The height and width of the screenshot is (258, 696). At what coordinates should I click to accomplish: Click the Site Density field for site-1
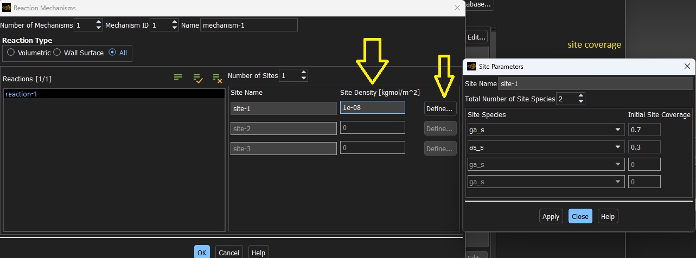[x=372, y=108]
